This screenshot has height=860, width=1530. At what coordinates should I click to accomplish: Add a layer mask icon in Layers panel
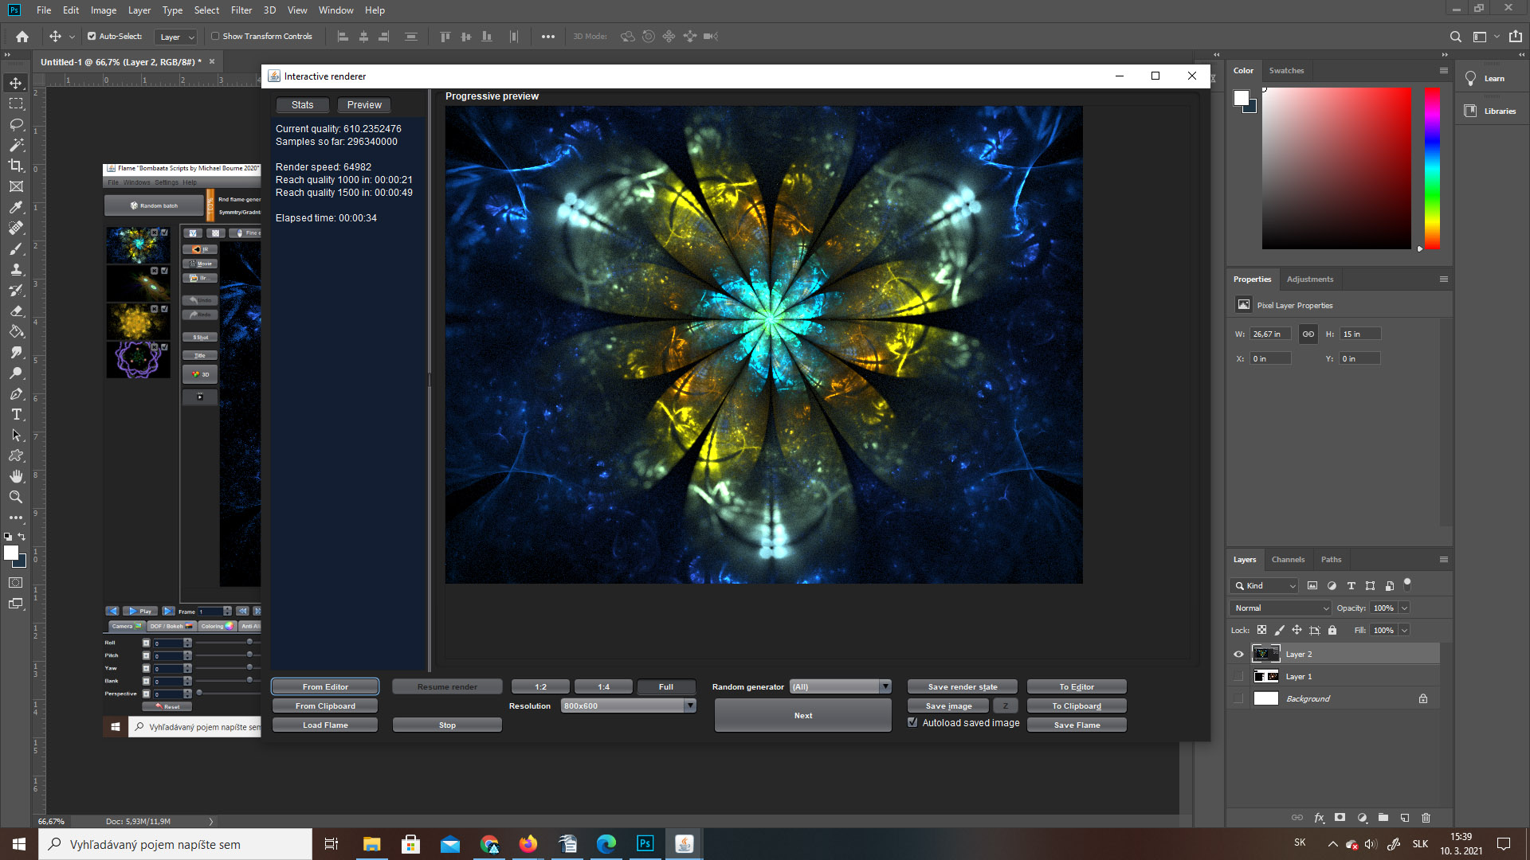[1340, 818]
